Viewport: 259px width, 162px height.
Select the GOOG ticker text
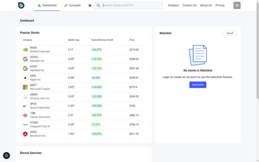[33, 67]
